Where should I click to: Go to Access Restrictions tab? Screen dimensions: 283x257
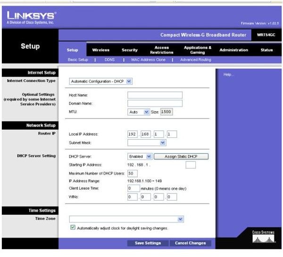click(161, 50)
